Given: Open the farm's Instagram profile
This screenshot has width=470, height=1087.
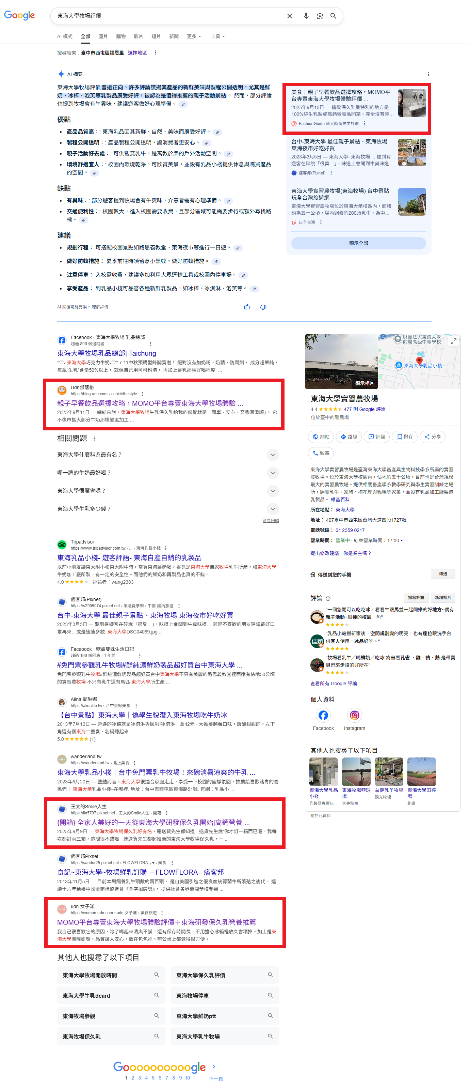Looking at the screenshot, I should tap(354, 715).
